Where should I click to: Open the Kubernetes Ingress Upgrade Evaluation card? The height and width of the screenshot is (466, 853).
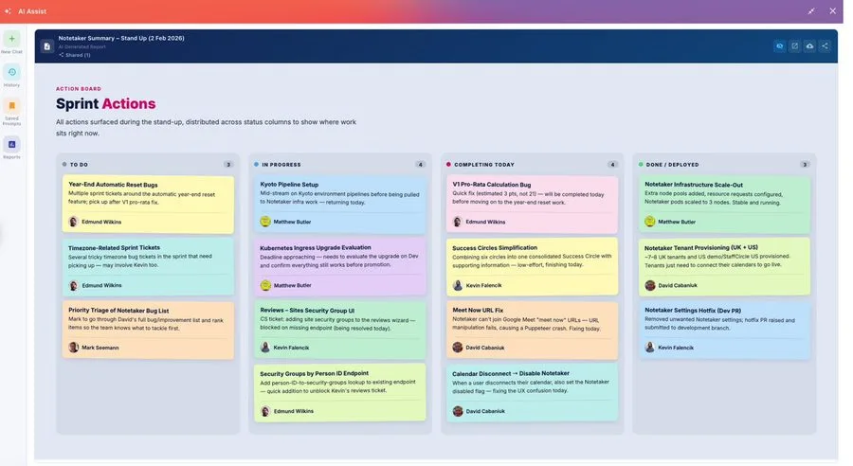coord(340,266)
